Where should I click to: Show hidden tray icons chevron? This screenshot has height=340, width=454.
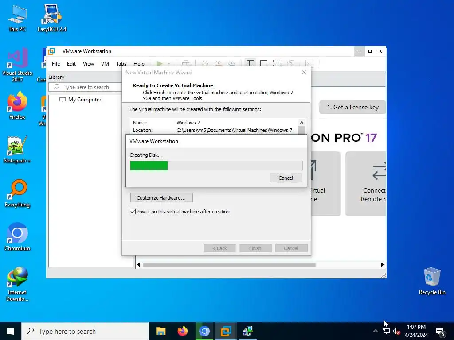375,331
